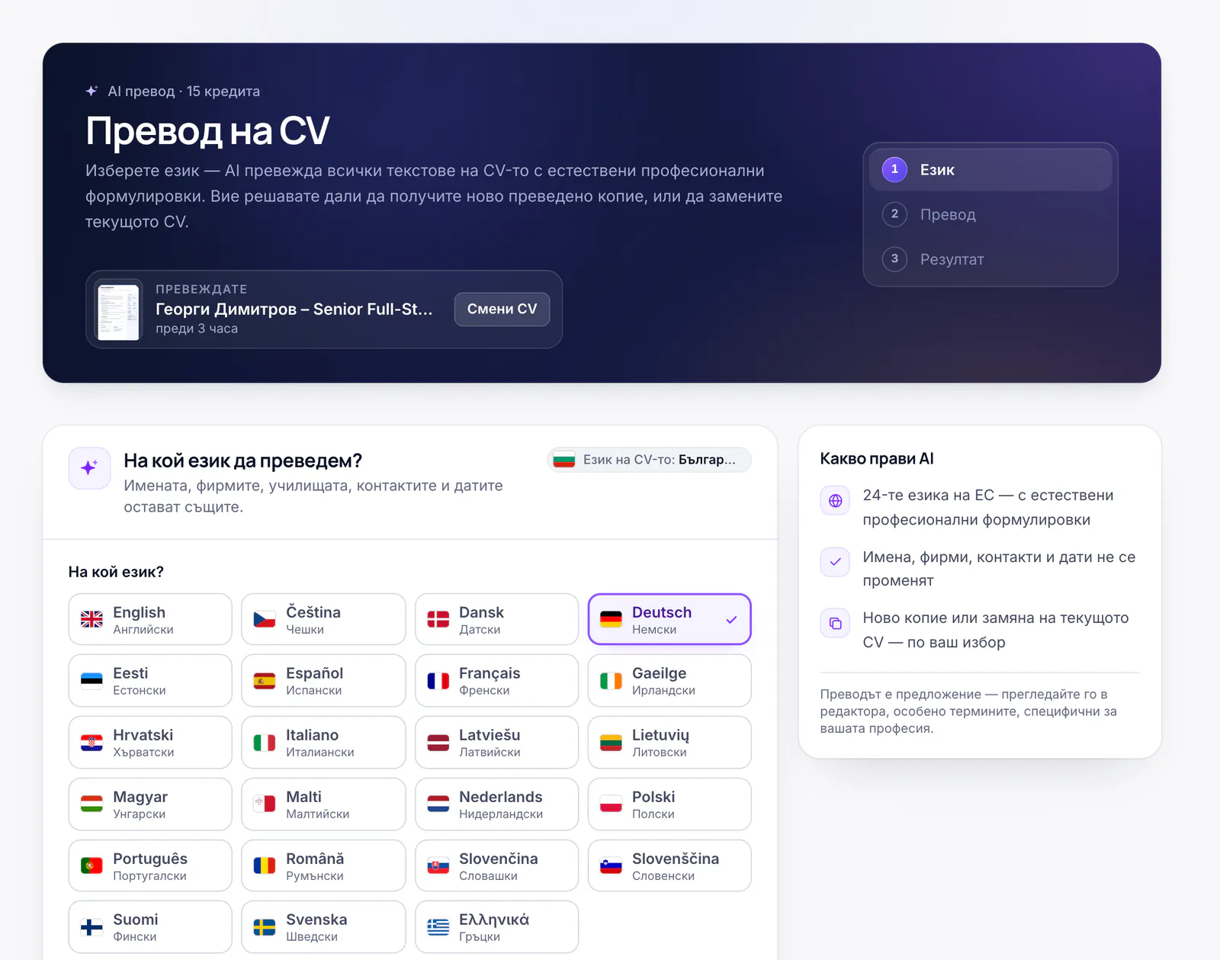Click the Maltese flag icon
The width and height of the screenshot is (1220, 960).
[x=265, y=804]
